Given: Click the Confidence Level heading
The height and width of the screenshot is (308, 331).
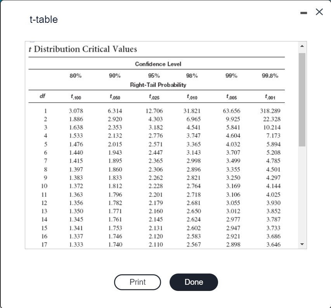Looking at the screenshot, I should tap(158, 64).
